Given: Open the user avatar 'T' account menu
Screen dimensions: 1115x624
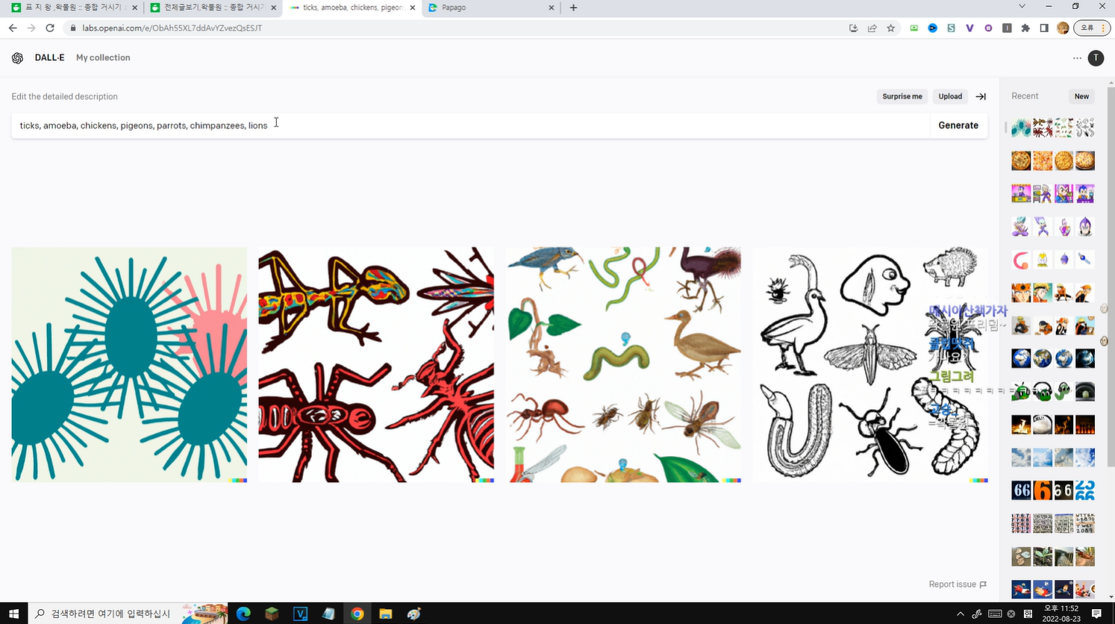Looking at the screenshot, I should [x=1096, y=58].
